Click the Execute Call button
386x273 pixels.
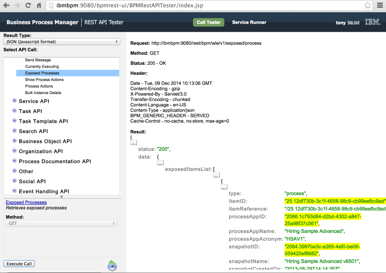pos(19,264)
